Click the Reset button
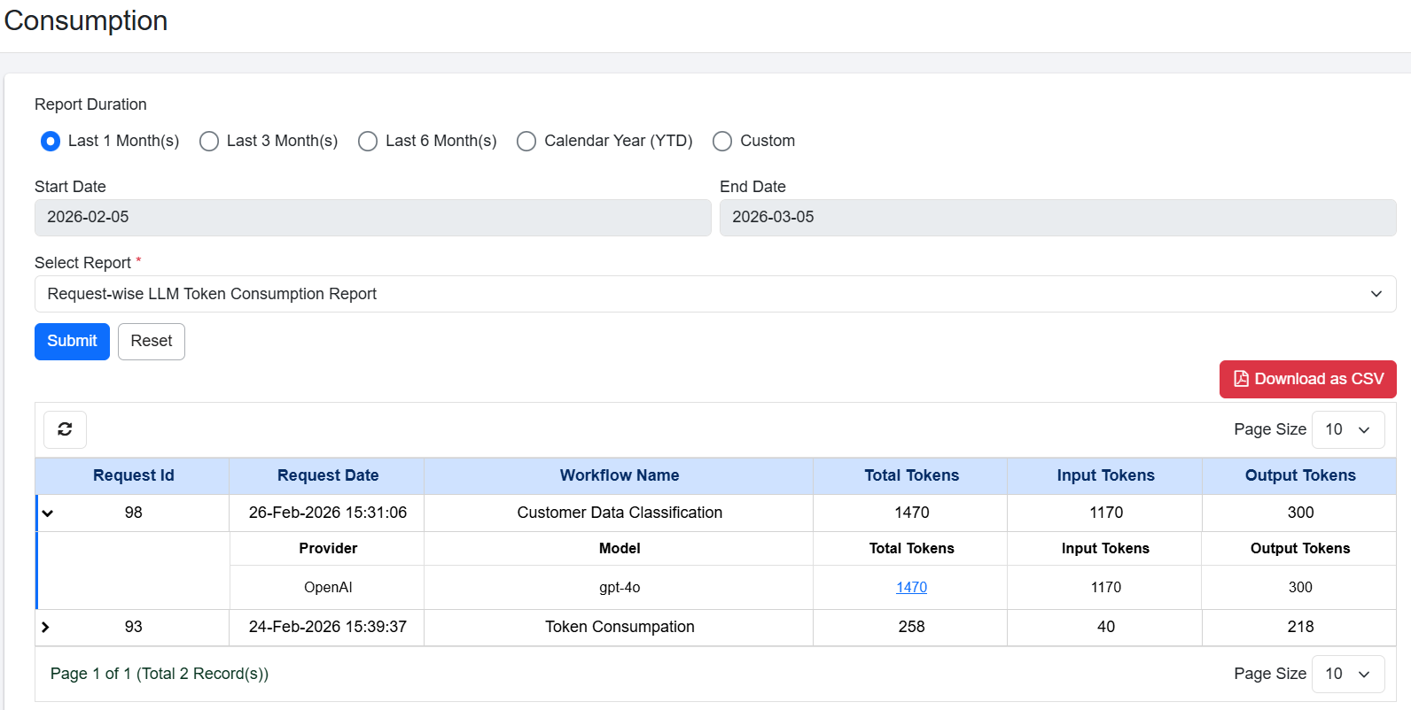 point(152,342)
